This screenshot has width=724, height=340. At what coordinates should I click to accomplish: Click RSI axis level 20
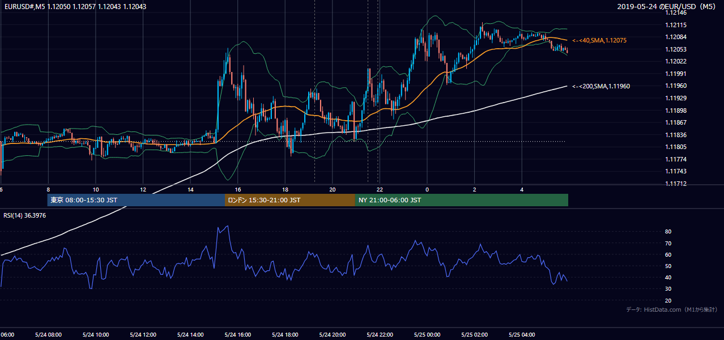click(668, 301)
